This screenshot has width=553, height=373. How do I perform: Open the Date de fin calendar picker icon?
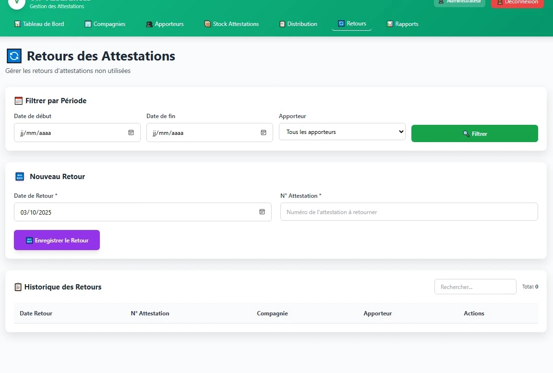click(263, 132)
